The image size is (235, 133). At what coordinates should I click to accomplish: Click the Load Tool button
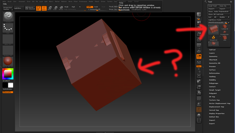[213, 6]
